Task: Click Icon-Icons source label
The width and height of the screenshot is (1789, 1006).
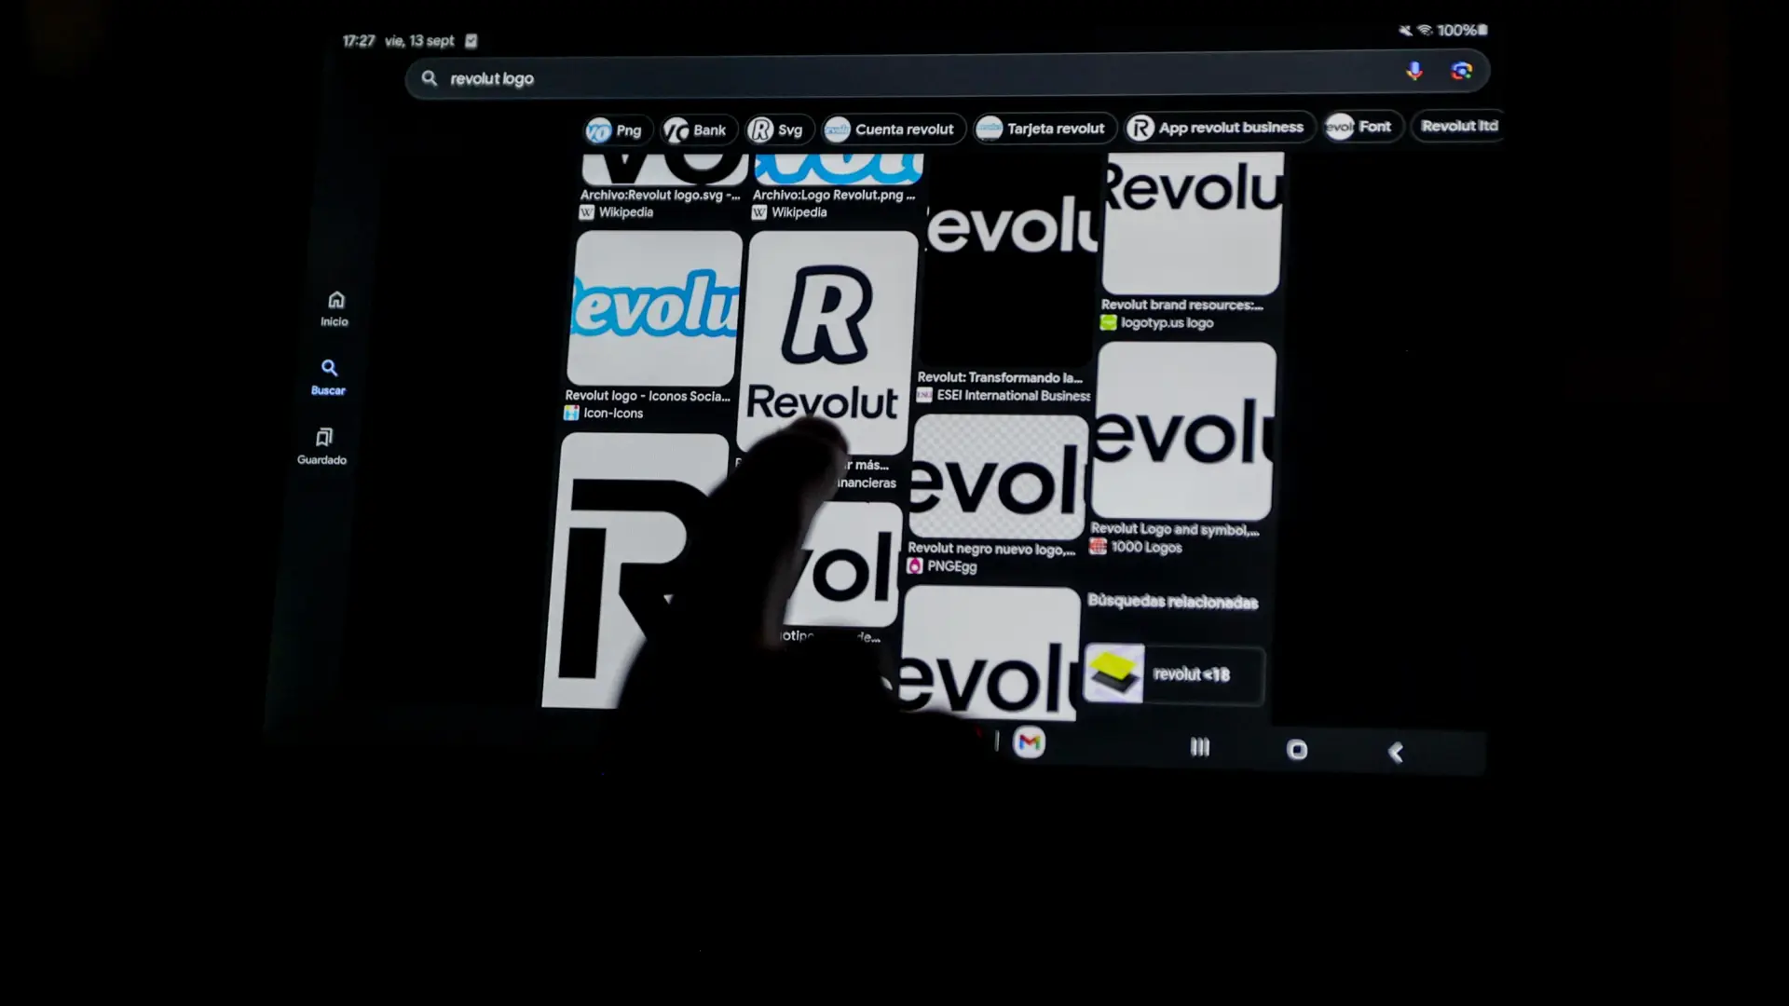Action: point(604,413)
